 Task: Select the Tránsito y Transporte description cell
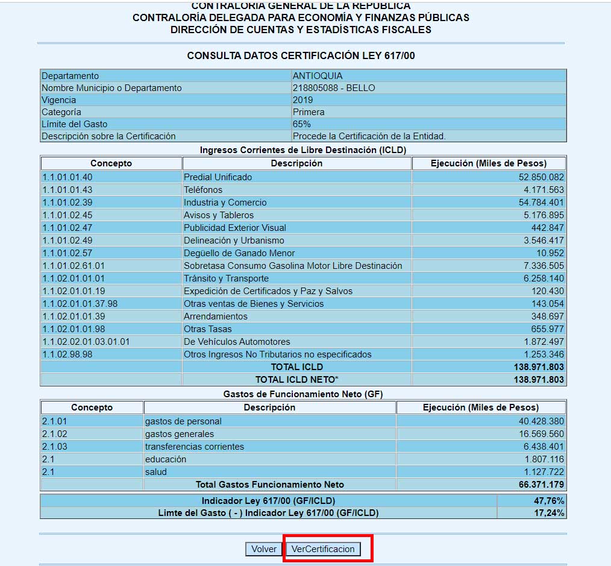tap(226, 278)
